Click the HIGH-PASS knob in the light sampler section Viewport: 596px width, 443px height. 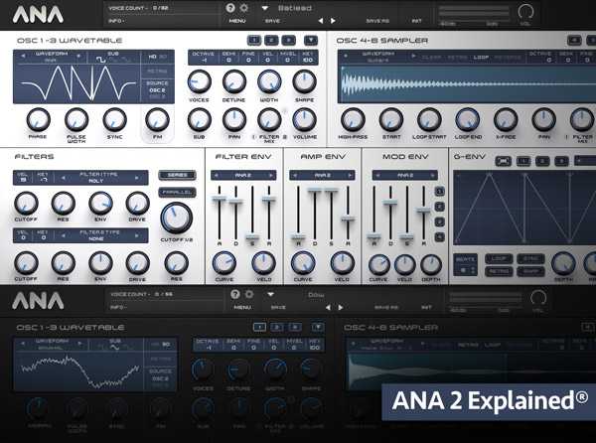(353, 119)
